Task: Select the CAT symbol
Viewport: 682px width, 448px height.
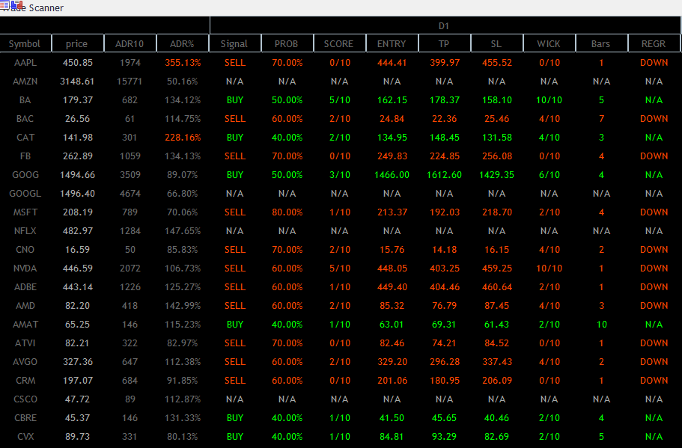Action: click(x=25, y=138)
